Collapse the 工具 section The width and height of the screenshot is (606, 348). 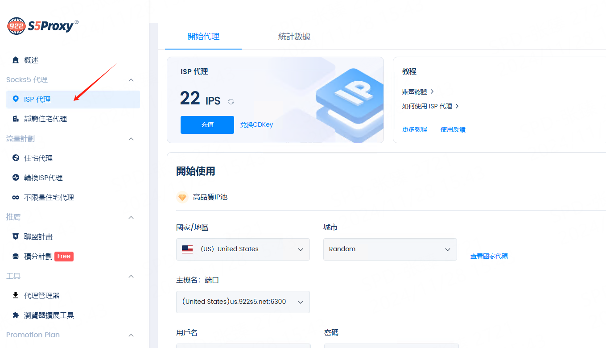131,277
